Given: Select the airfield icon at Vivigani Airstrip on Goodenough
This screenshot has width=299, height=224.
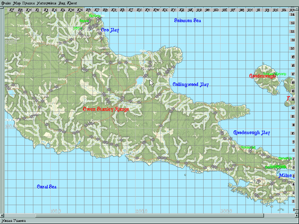Looking at the screenshot, I should coord(276,75).
